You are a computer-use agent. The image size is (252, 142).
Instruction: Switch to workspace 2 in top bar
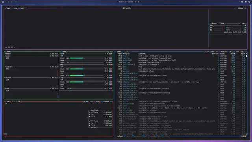[9, 2]
